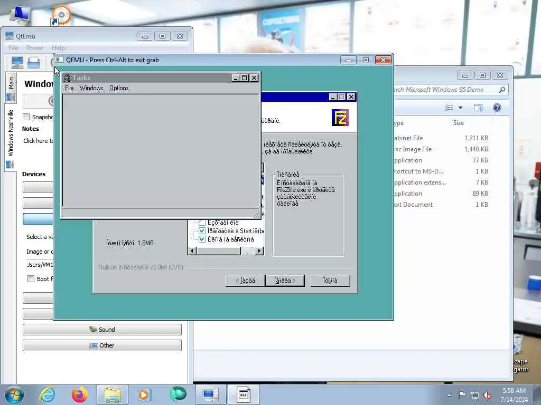Viewport: 541px width, 405px height.
Task: Launch Internet Explorer from taskbar
Action: pyautogui.click(x=47, y=394)
